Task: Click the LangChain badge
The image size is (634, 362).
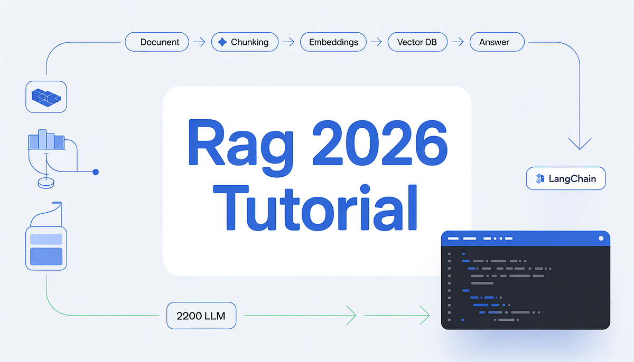Action: point(566,178)
